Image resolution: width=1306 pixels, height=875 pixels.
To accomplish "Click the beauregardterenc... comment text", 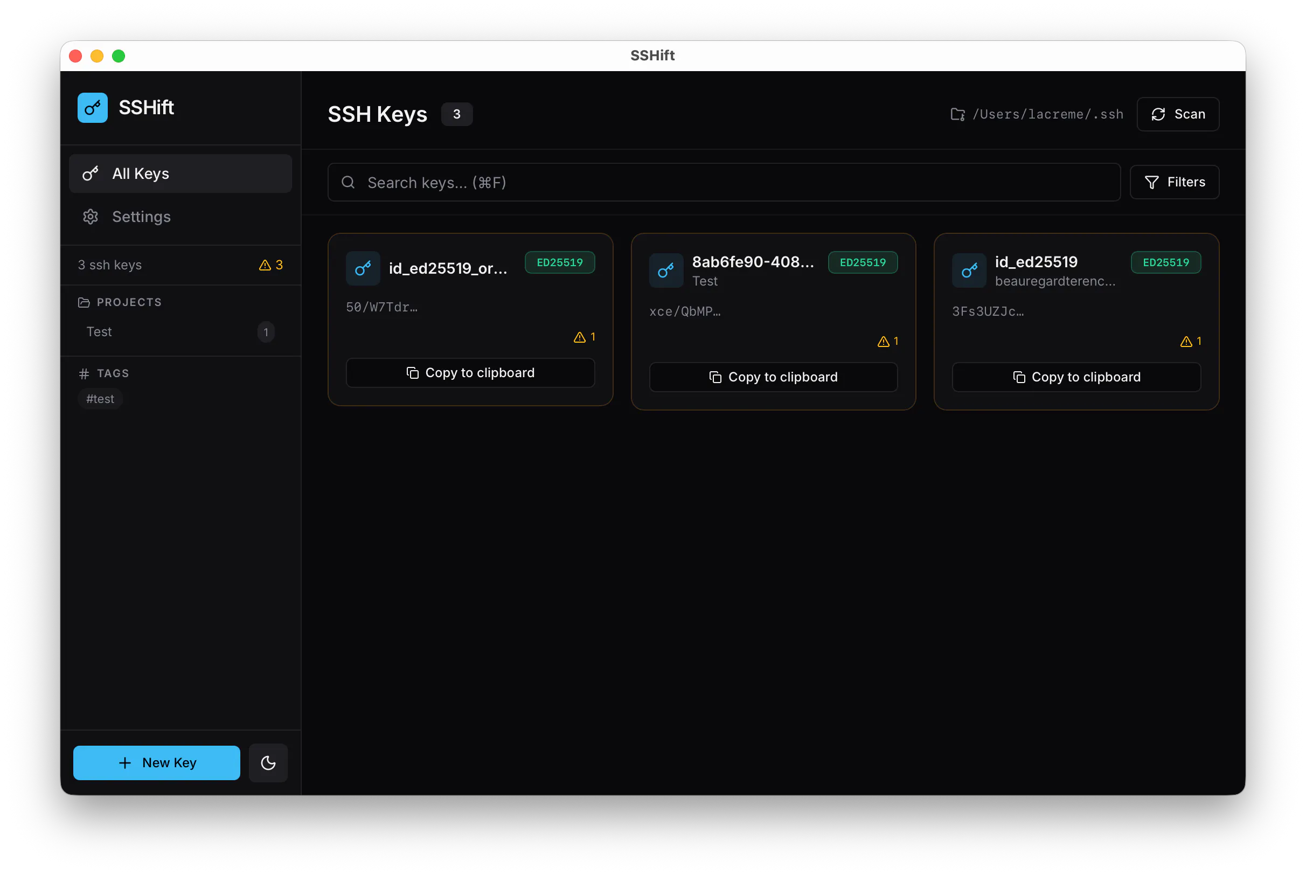I will coord(1055,281).
